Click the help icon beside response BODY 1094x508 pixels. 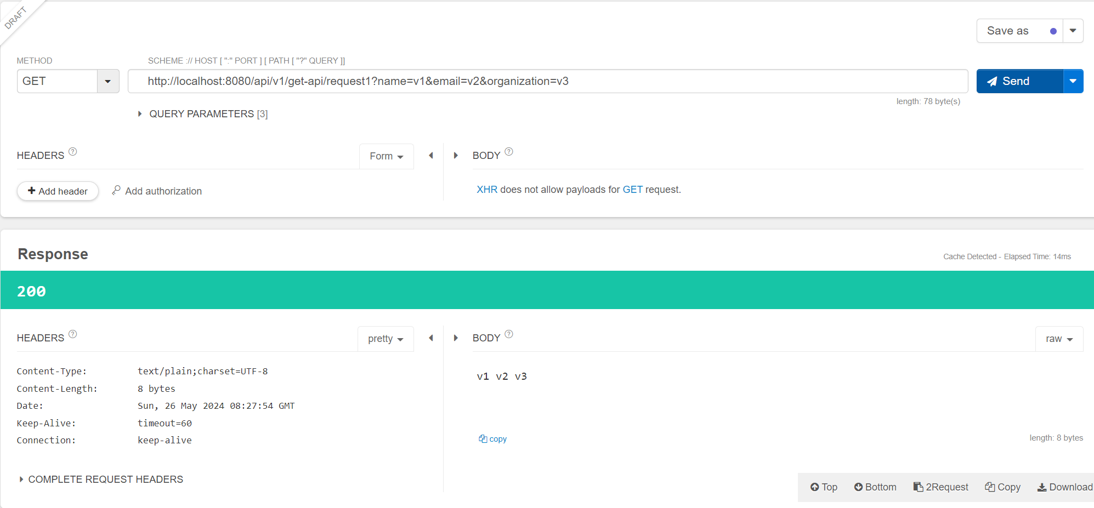coord(509,334)
